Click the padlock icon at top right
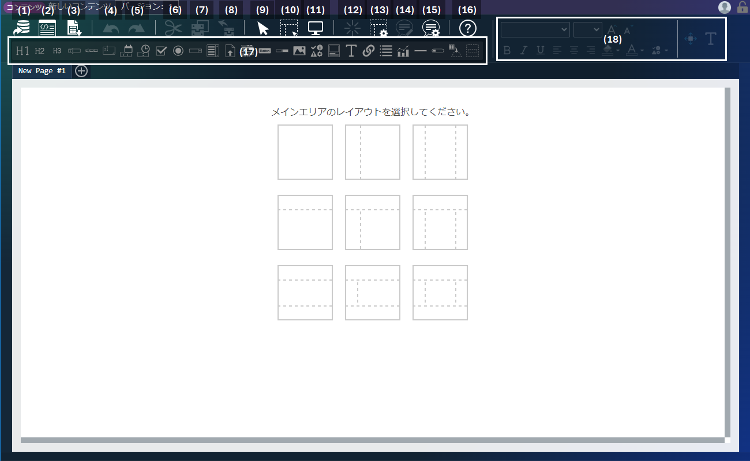The height and width of the screenshot is (461, 750). 742,7
